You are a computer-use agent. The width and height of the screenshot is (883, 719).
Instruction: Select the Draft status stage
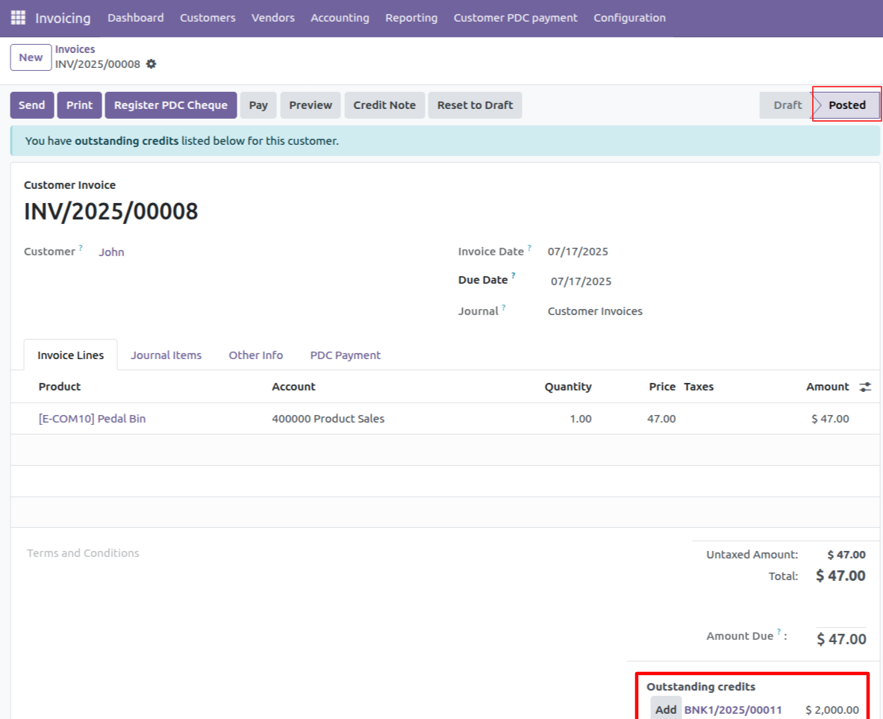pyautogui.click(x=787, y=105)
